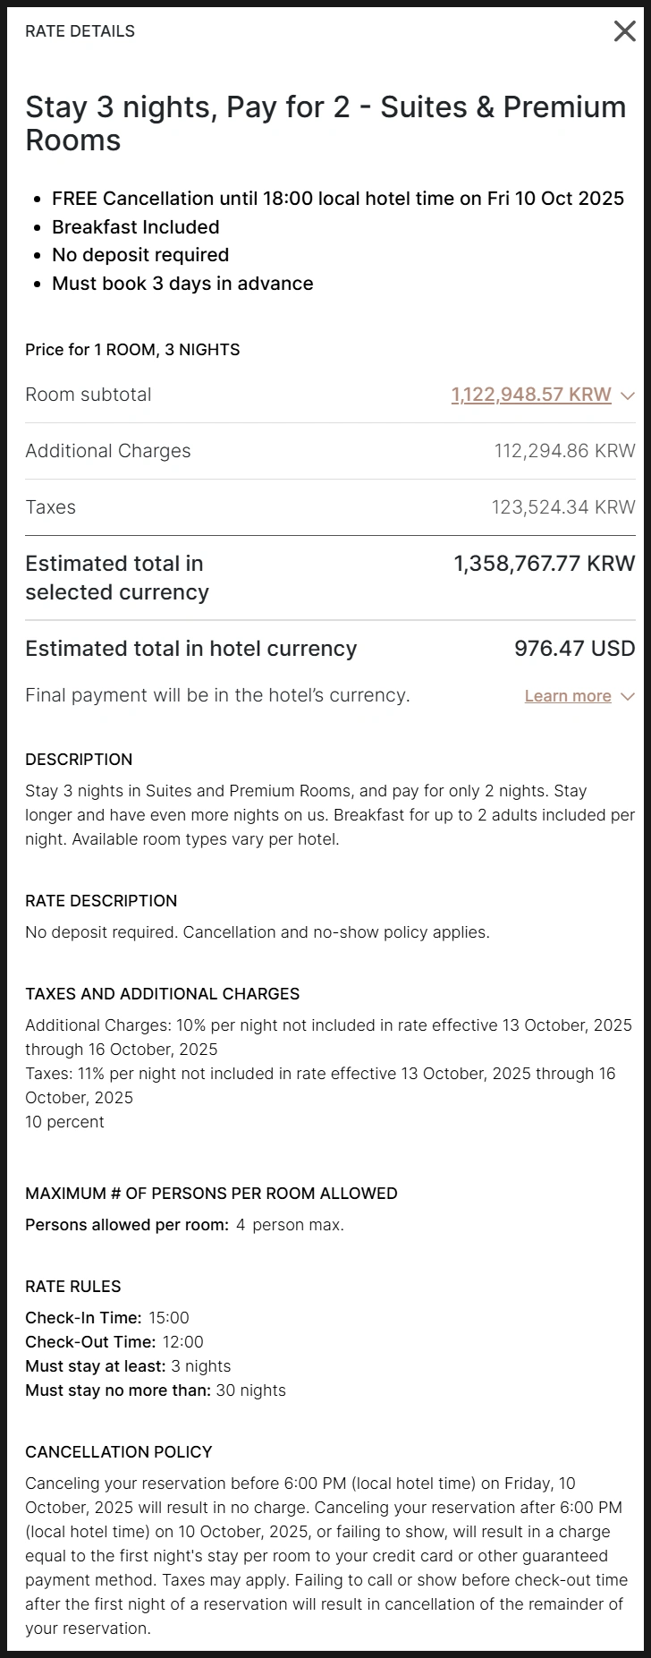The width and height of the screenshot is (651, 1658).
Task: Click the Check-In Time 15:00 rule
Action: click(x=107, y=1318)
